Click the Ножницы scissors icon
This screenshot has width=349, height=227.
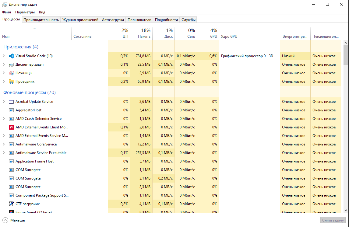[11, 73]
